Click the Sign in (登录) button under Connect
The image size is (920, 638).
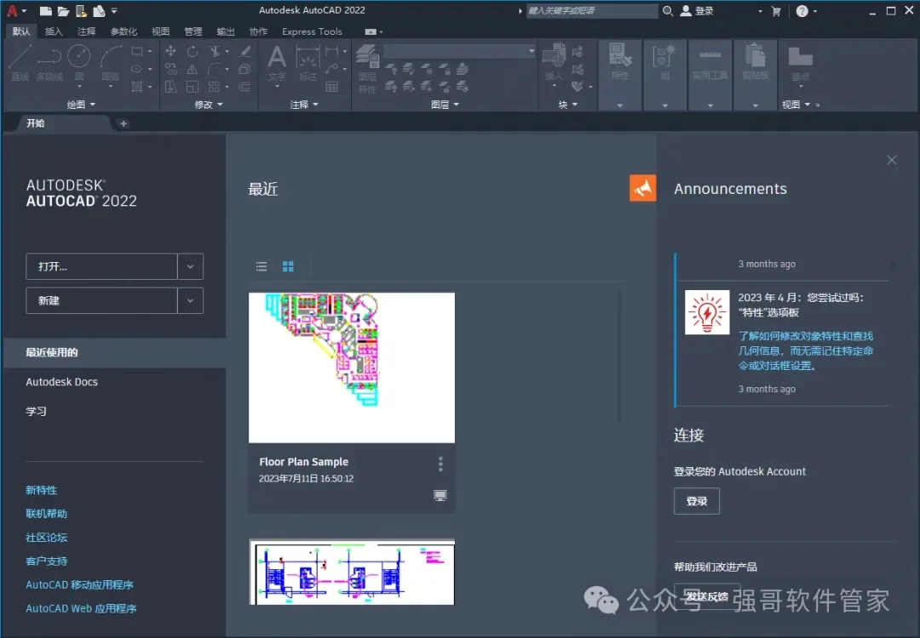pos(697,501)
